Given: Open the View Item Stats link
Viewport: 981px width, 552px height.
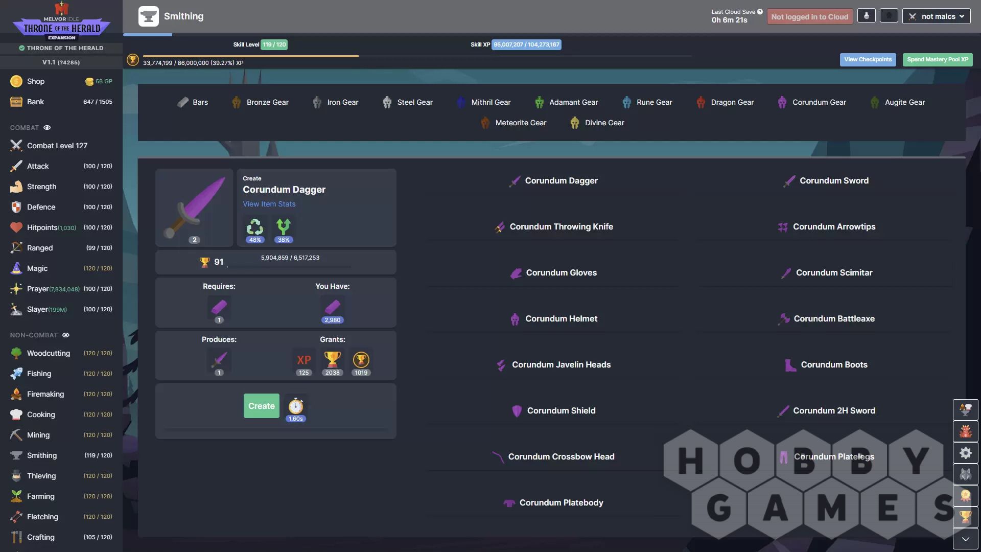Looking at the screenshot, I should (x=269, y=204).
